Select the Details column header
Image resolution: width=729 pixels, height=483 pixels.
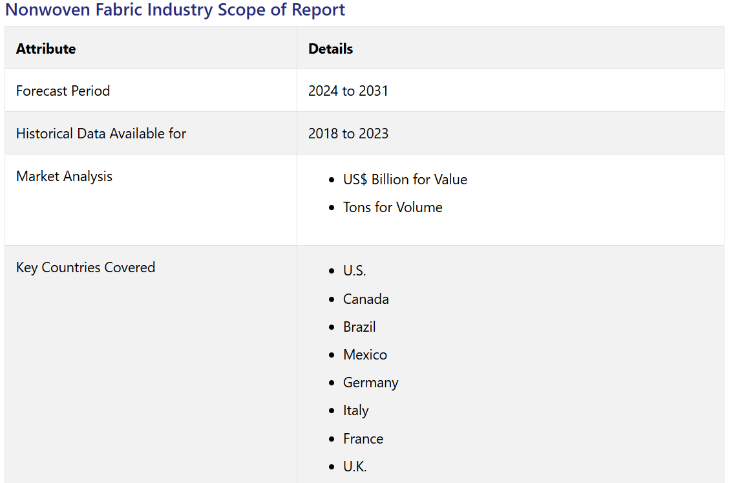[330, 48]
